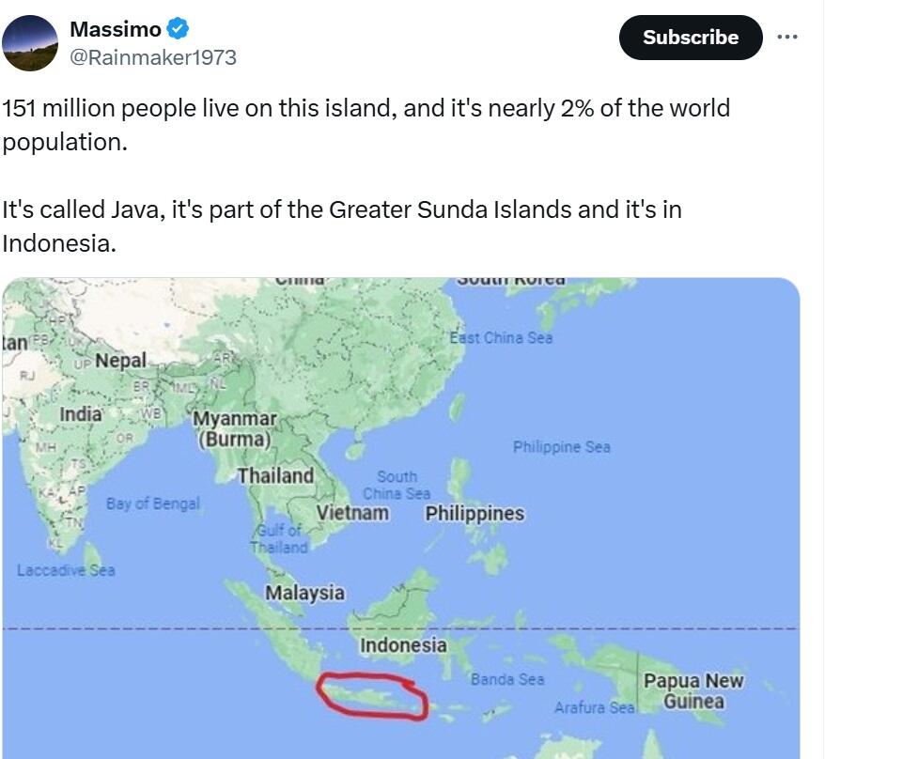Click the Bay of Bengal label
The image size is (918, 759).
[x=153, y=503]
